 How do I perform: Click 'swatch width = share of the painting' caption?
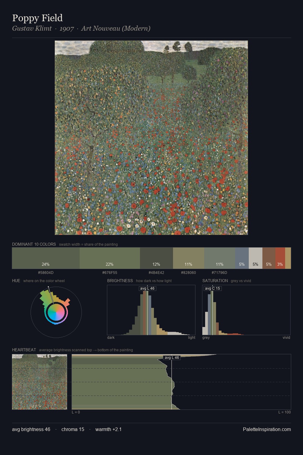point(88,244)
